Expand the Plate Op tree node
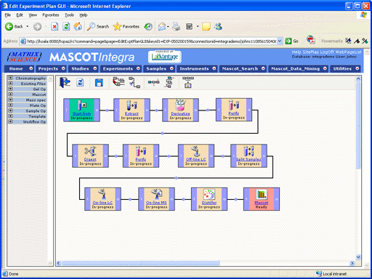 tap(10, 105)
